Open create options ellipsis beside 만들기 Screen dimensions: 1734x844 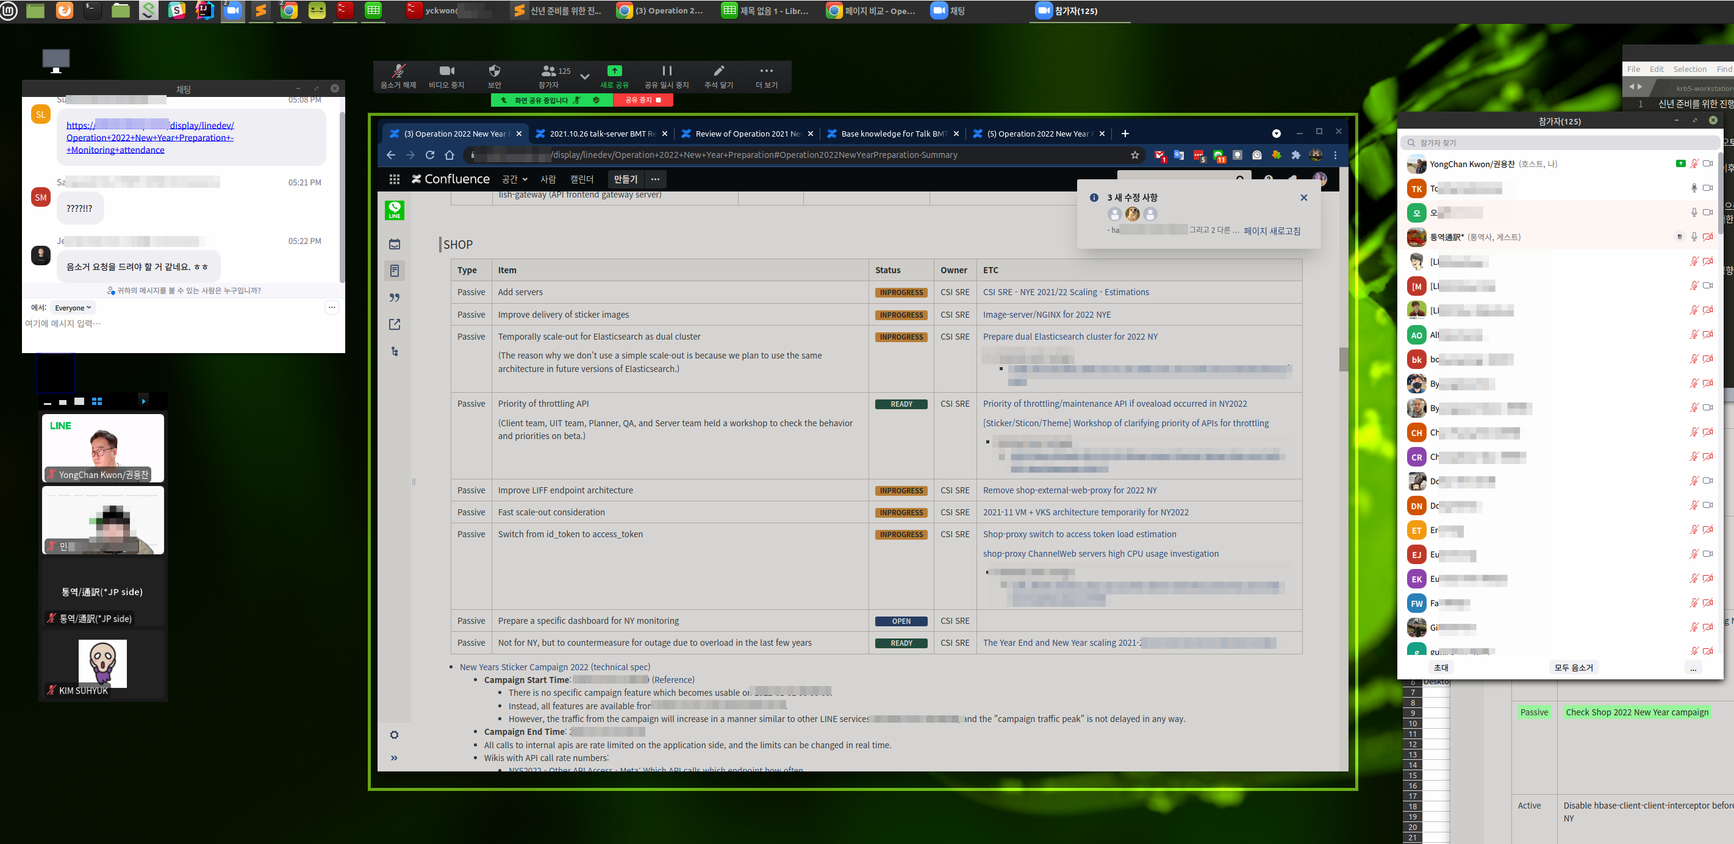(x=655, y=179)
